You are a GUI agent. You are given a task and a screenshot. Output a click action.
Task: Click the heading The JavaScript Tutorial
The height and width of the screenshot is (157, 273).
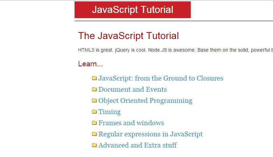pyautogui.click(x=128, y=36)
